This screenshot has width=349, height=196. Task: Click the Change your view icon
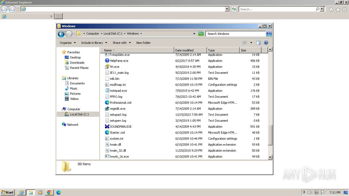[x=245, y=43]
